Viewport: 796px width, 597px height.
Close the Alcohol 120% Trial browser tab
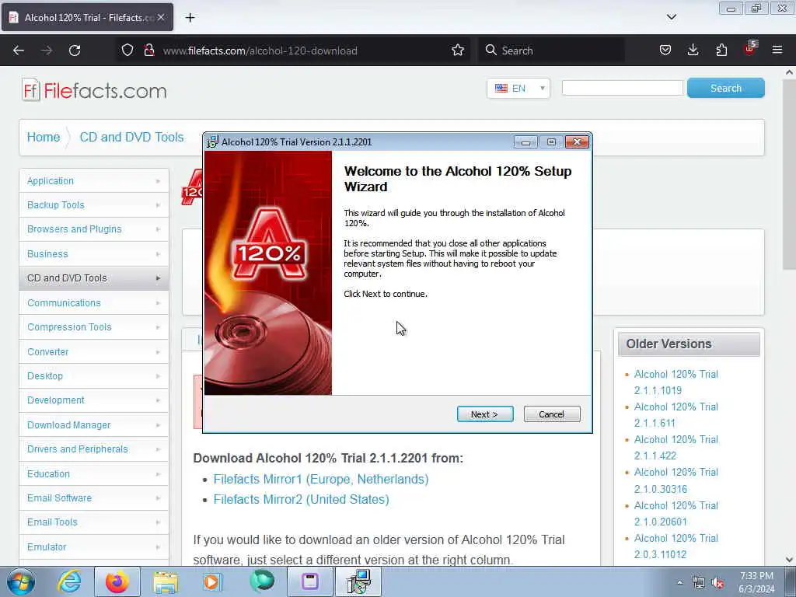pos(161,17)
